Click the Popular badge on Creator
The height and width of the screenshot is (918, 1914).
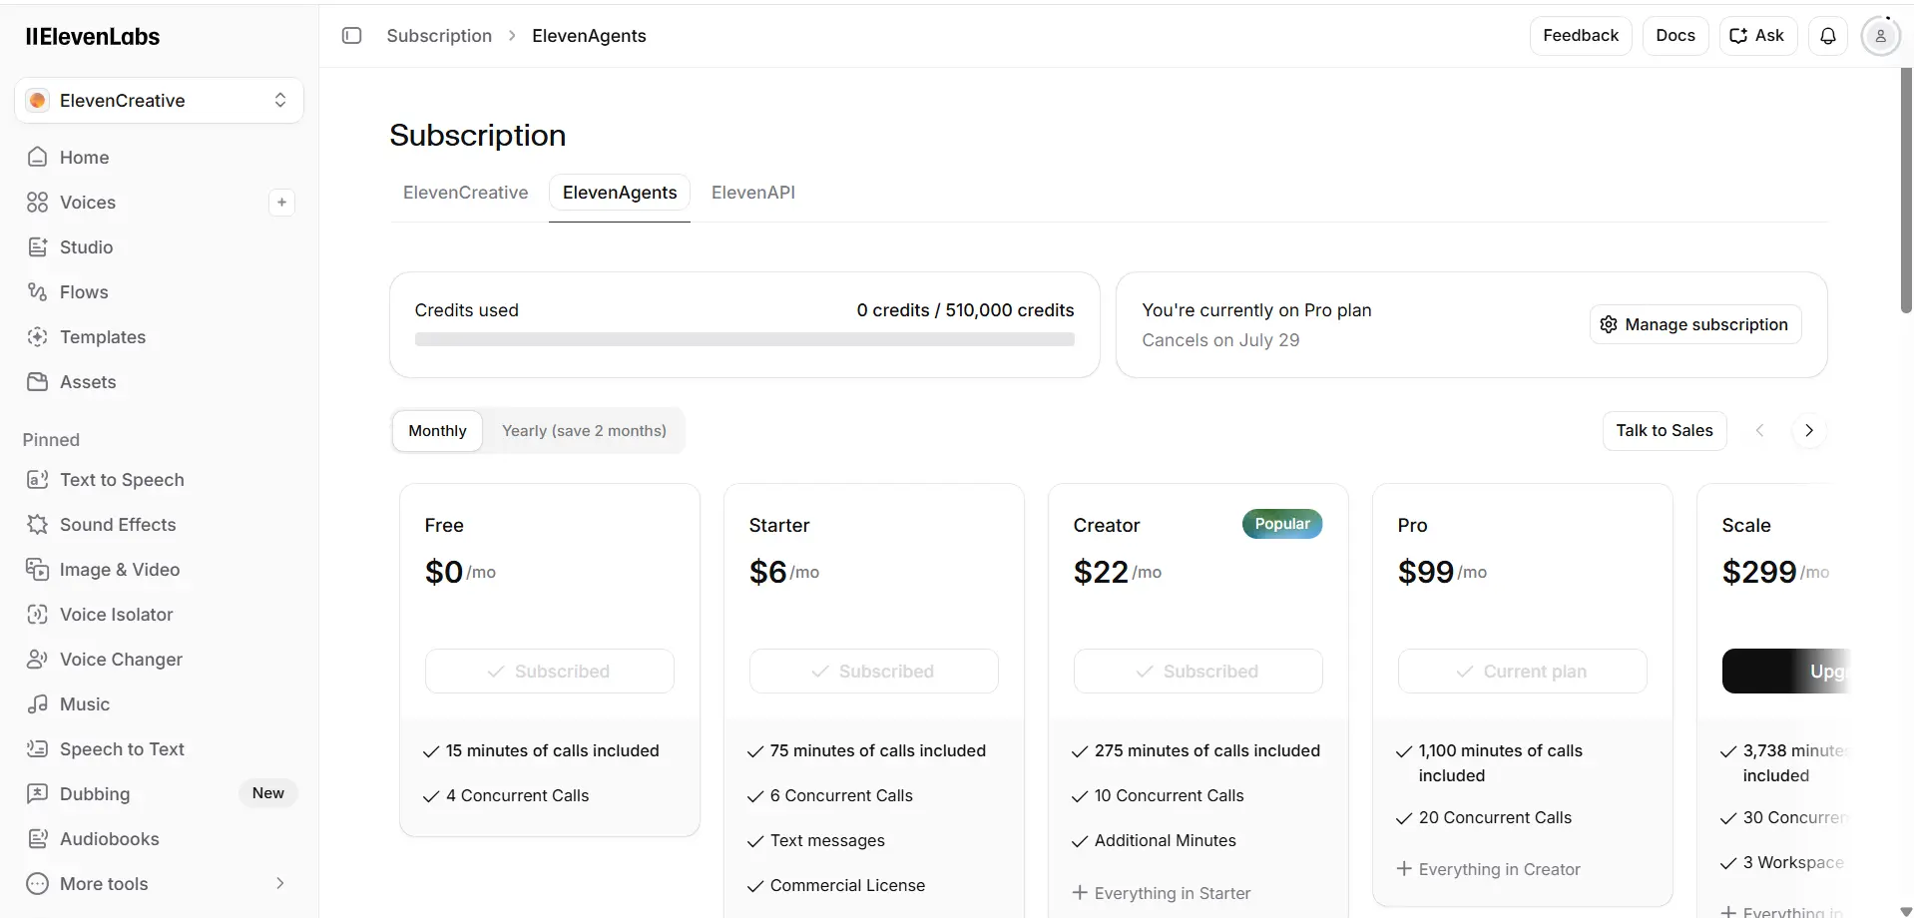[1282, 524]
